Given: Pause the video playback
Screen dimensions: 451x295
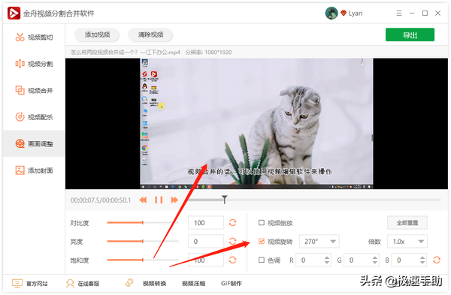Looking at the screenshot, I should [x=159, y=200].
